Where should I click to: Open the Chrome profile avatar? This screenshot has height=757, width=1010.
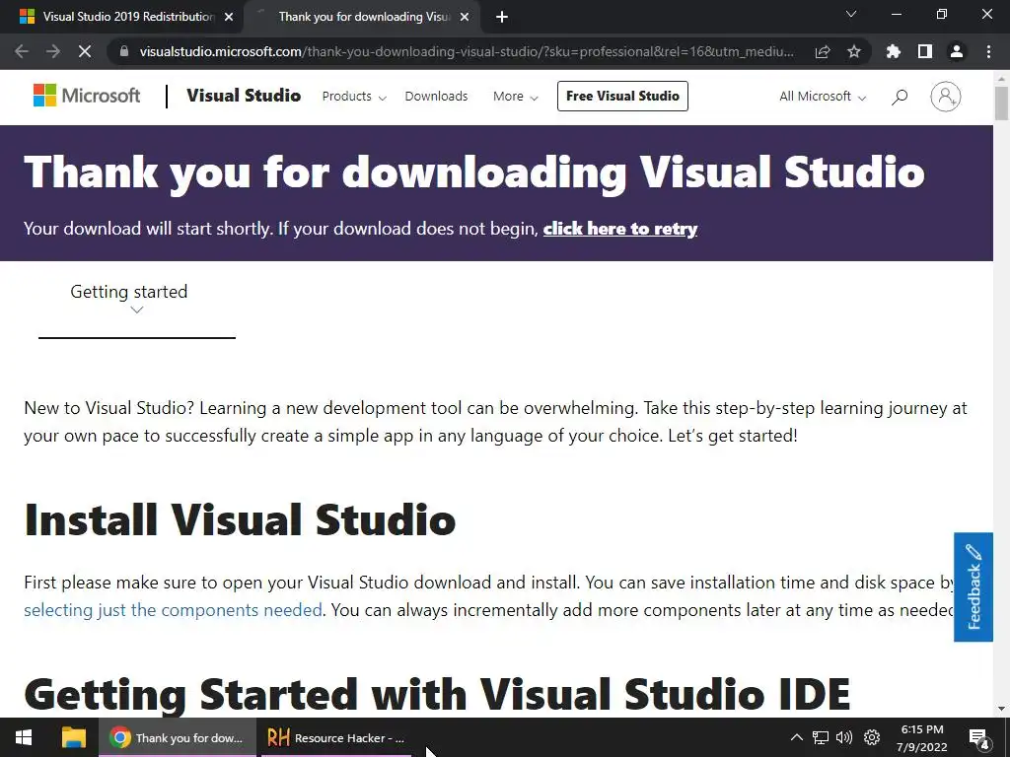957,51
